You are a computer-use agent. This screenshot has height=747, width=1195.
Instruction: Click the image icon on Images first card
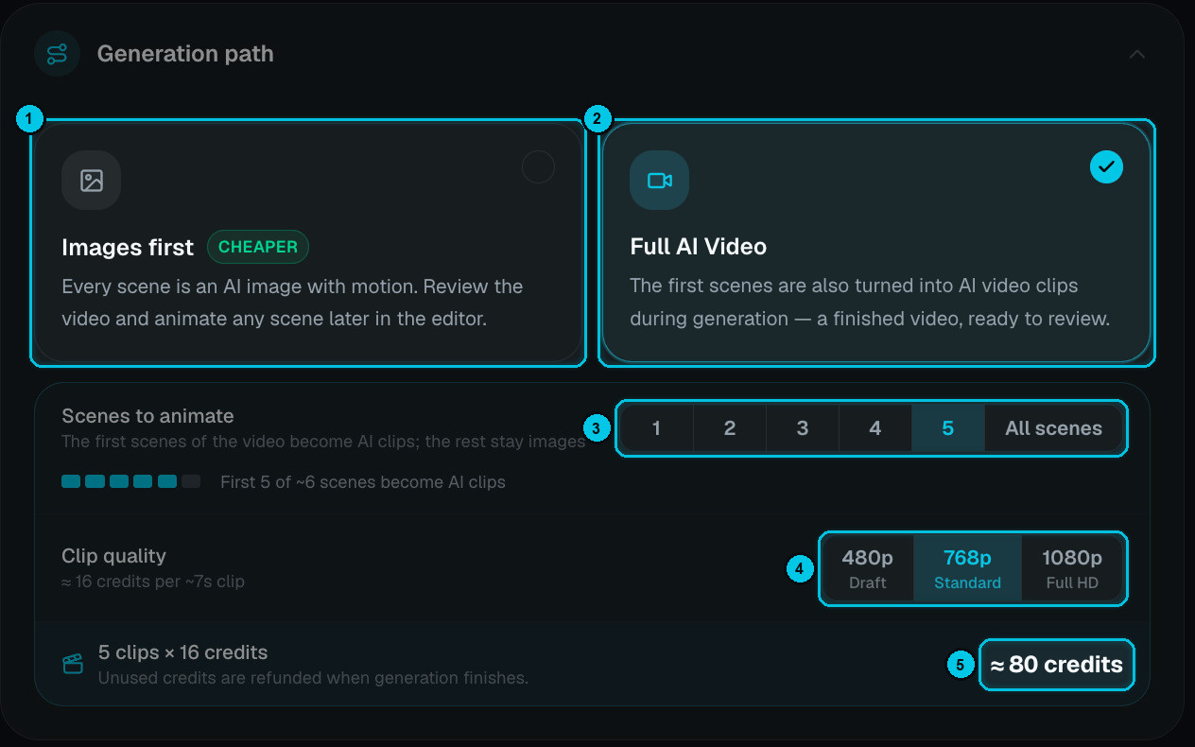(92, 180)
